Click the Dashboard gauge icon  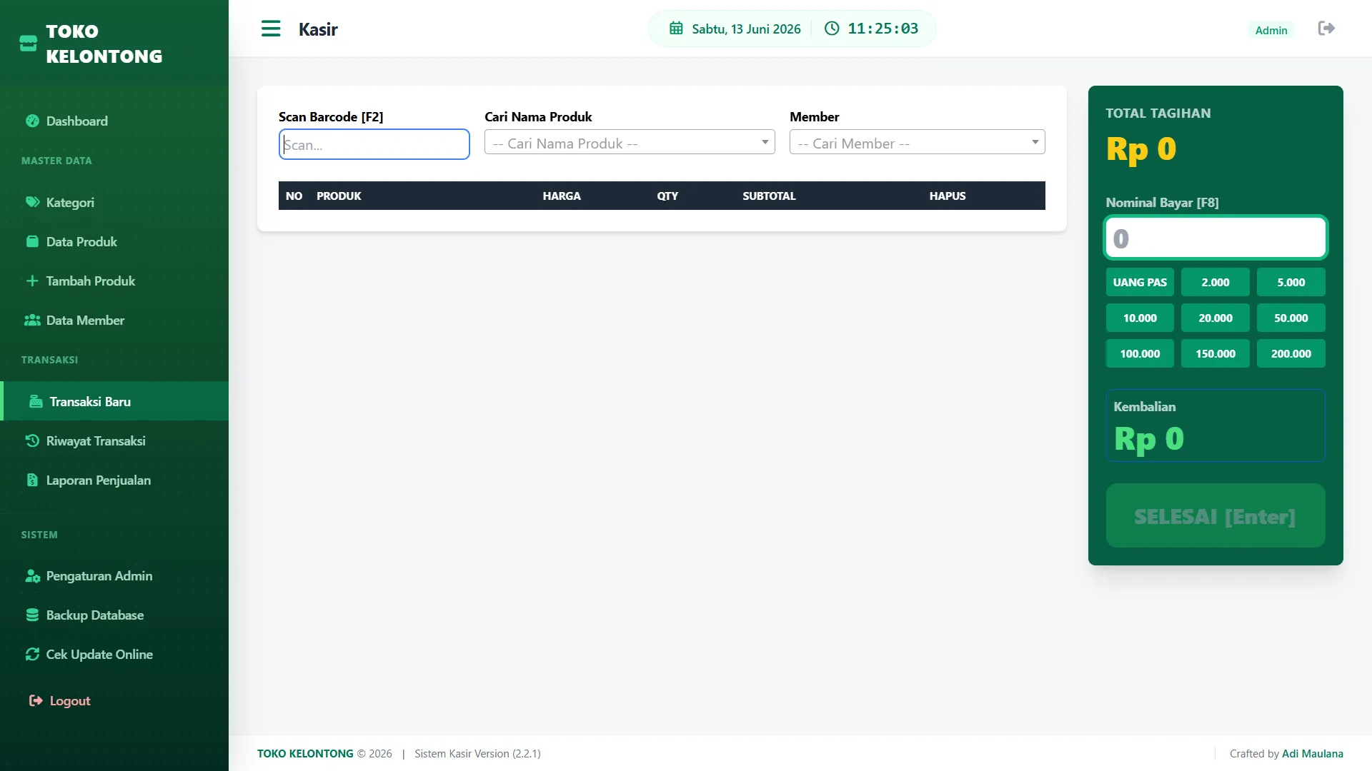32,121
